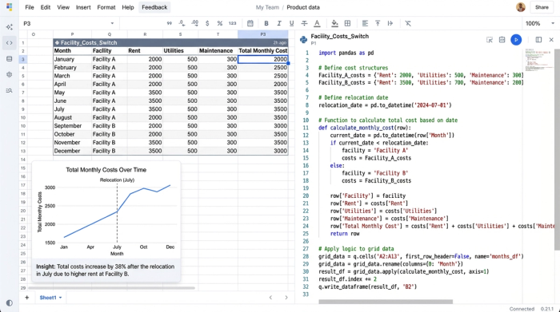Click the Share button
Viewport: 560px width, 312px height.
[x=542, y=7]
